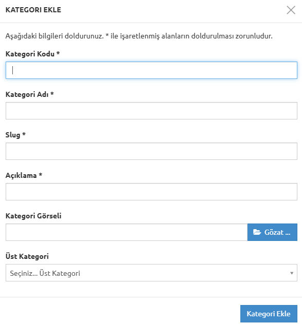Click the Açıklama text field
The height and width of the screenshot is (325, 302).
point(152,192)
